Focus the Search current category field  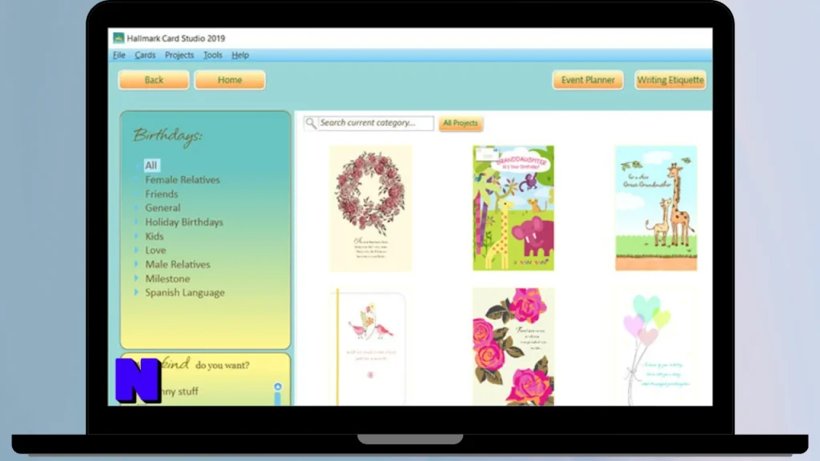[376, 122]
